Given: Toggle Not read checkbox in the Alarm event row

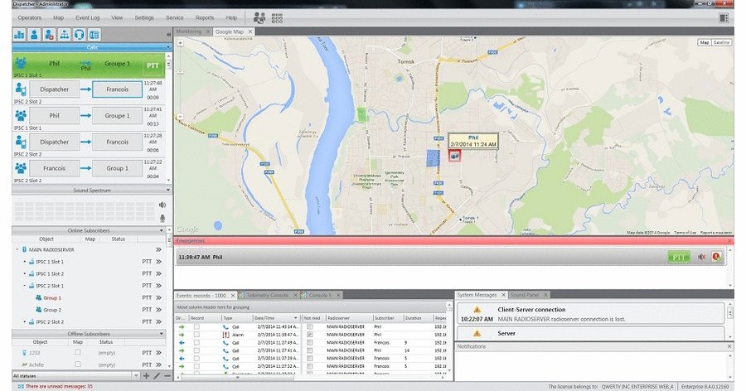Looking at the screenshot, I should (310, 335).
